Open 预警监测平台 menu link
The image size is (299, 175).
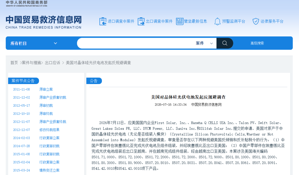(x=234, y=21)
